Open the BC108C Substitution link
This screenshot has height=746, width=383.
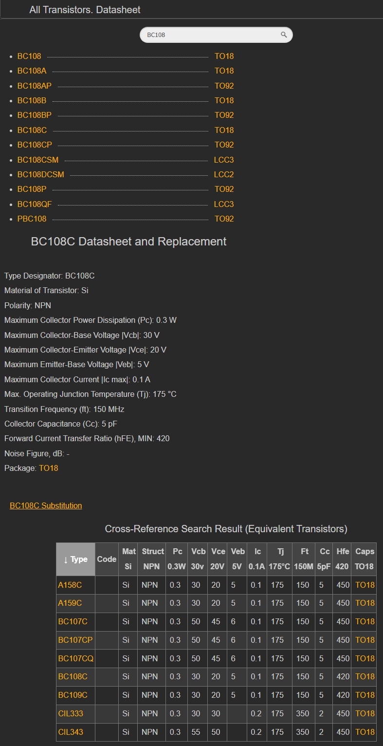(x=46, y=505)
